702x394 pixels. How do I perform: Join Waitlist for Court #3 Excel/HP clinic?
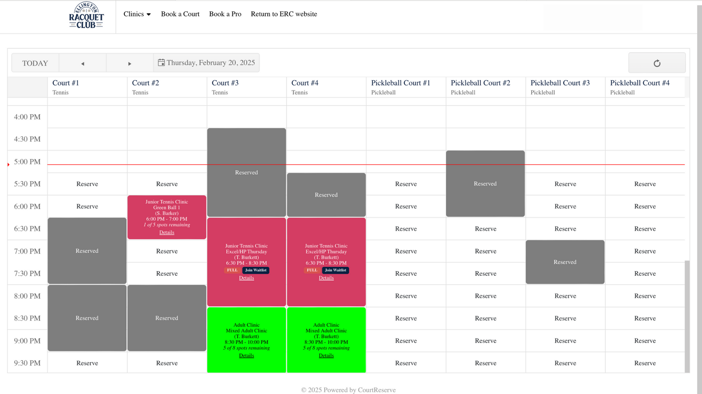[256, 270]
